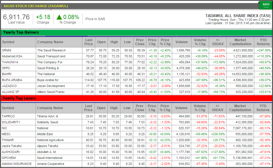273x168 pixels.
Task: Open the ALLIANZ SF symbol
Action: [x=11, y=92]
